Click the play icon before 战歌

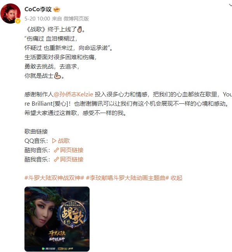coord(54,141)
